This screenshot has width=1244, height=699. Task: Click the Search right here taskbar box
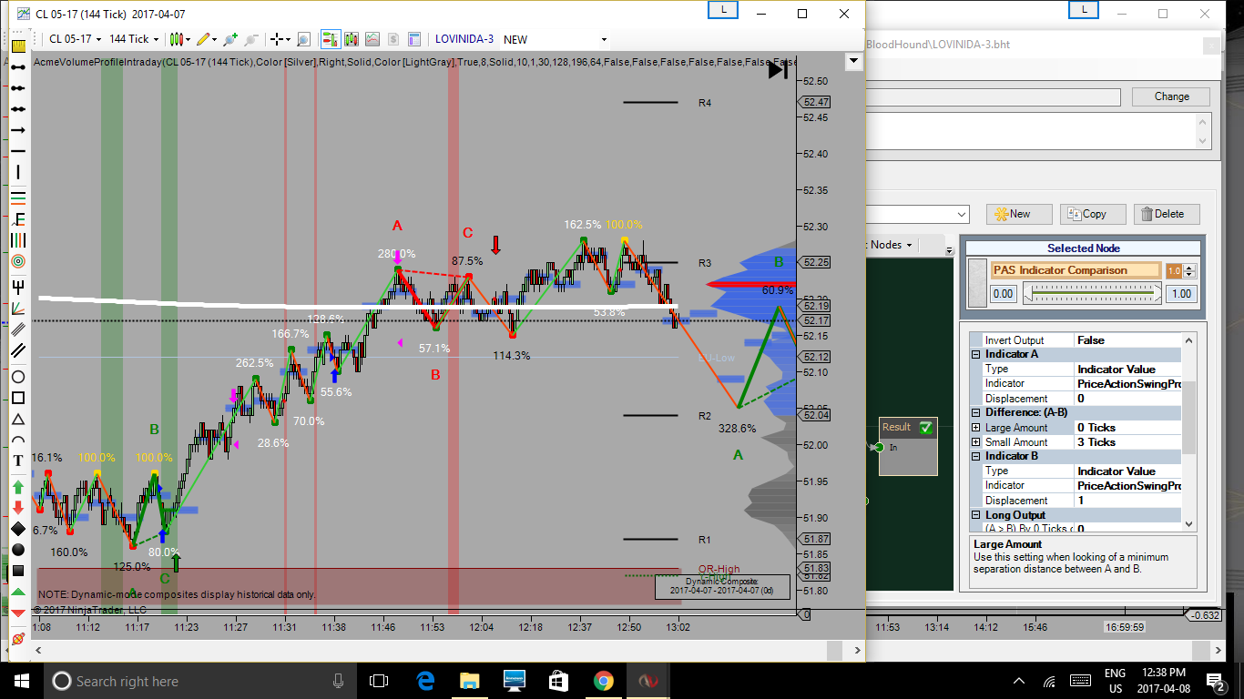tap(199, 681)
